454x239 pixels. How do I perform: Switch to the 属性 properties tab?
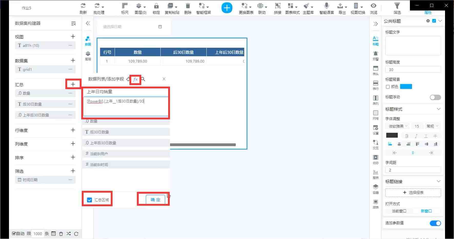coord(428,12)
